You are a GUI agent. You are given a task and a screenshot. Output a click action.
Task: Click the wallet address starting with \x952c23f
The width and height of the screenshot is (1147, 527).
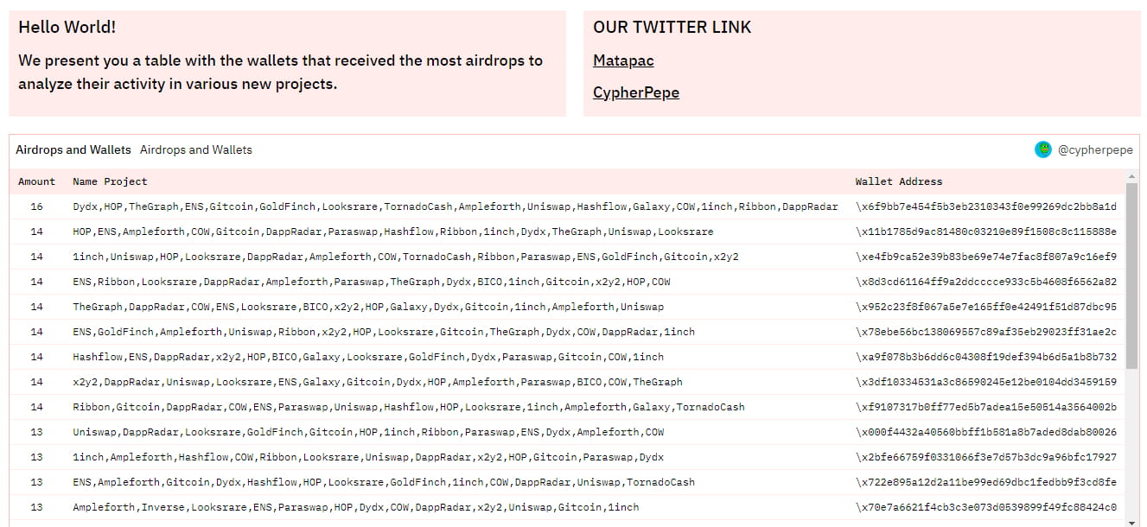(x=986, y=307)
